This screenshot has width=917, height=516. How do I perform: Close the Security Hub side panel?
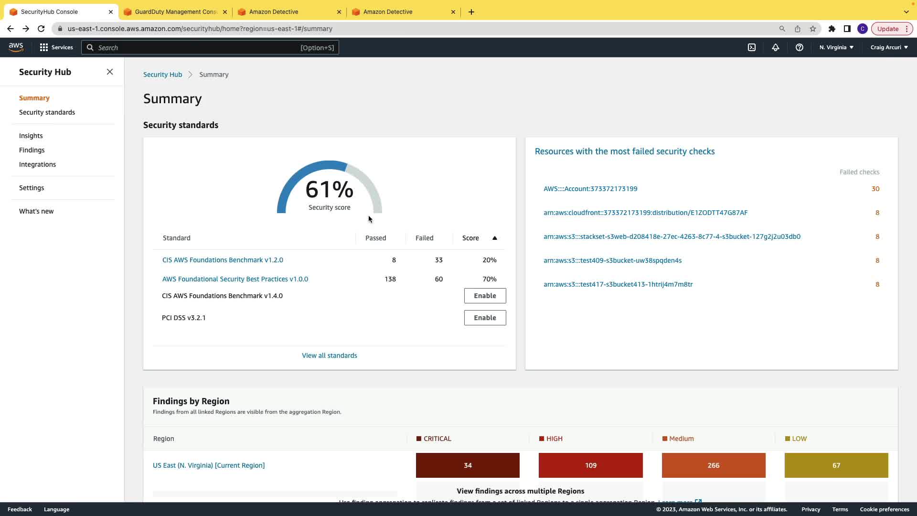point(110,72)
